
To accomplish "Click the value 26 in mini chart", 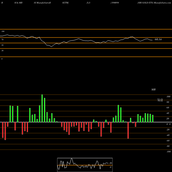I will coord(111,163).
